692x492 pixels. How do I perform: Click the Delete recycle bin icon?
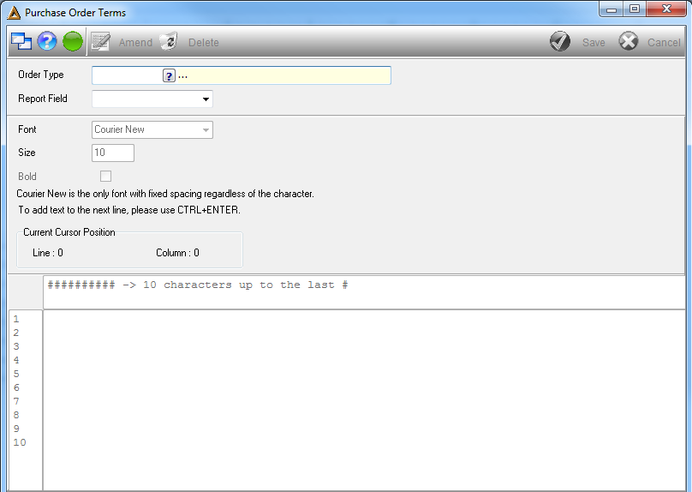point(169,41)
